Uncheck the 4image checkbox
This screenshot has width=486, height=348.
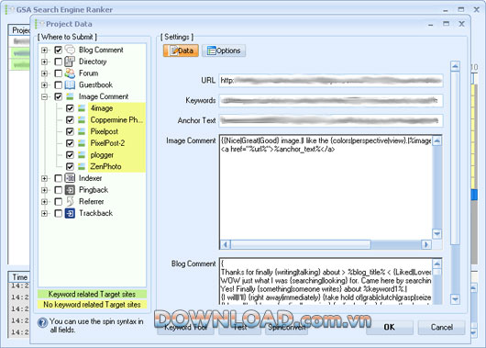coord(70,108)
